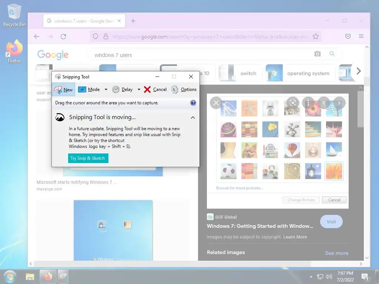Start a New snip in Snipping Tool
Viewport: 379px width, 284px height.
coord(64,89)
